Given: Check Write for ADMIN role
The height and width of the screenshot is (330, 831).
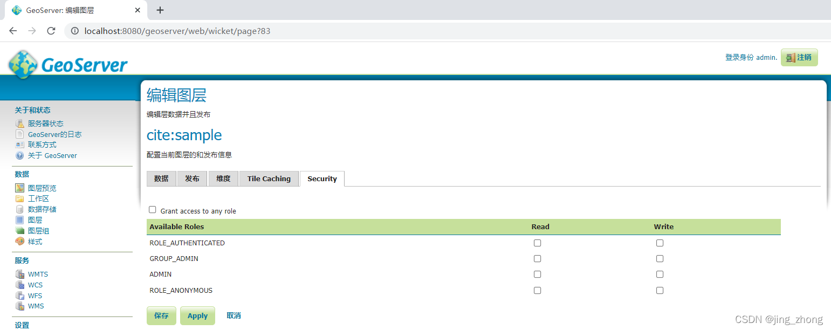Looking at the screenshot, I should click(660, 274).
